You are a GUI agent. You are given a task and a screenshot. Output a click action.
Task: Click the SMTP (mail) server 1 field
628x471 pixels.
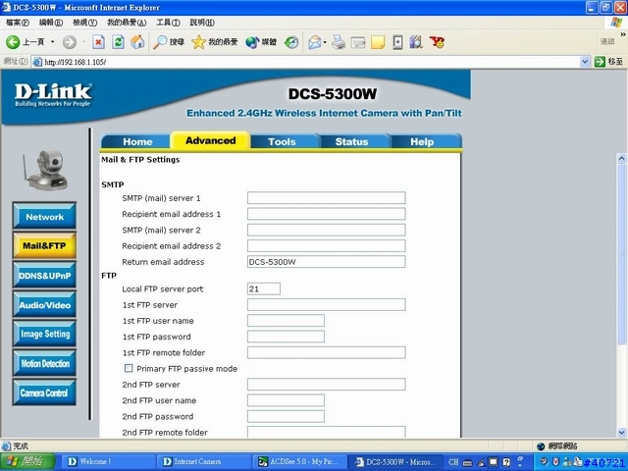click(326, 198)
